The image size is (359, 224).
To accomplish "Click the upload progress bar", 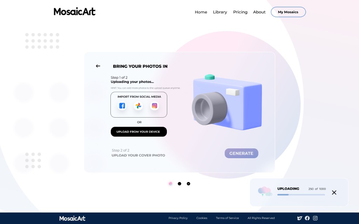I will pyautogui.click(x=301, y=195).
